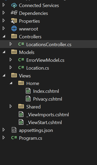Screen dimensions: 97x165
Task: Open Index.cshtml view
Action: pos(46,91)
